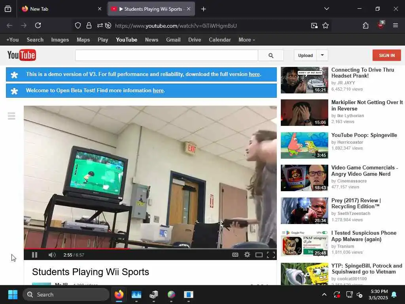This screenshot has width=405, height=304.
Task: Open Play in Google bar
Action: coord(103,40)
